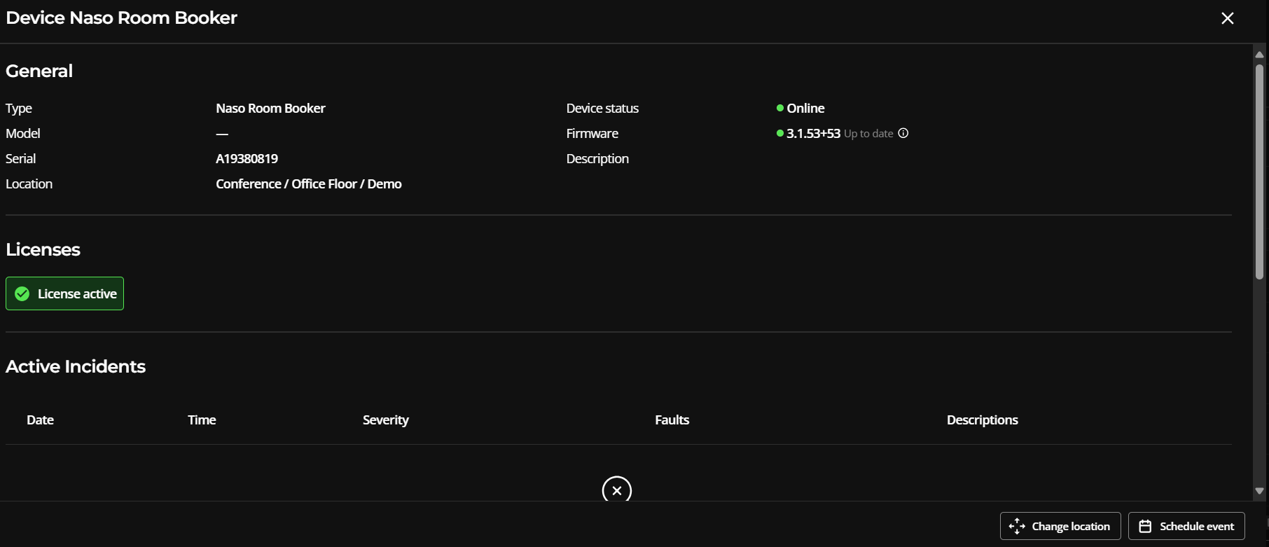This screenshot has height=547, width=1269.
Task: Click the Faults column header
Action: click(x=672, y=420)
